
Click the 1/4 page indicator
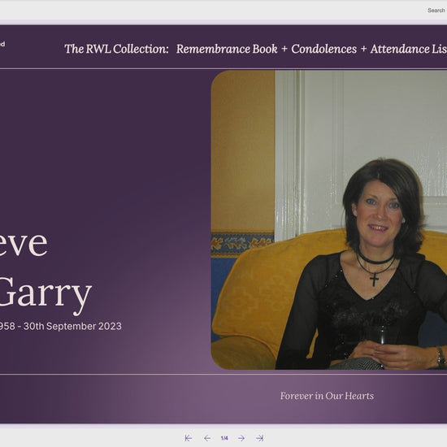(x=224, y=438)
